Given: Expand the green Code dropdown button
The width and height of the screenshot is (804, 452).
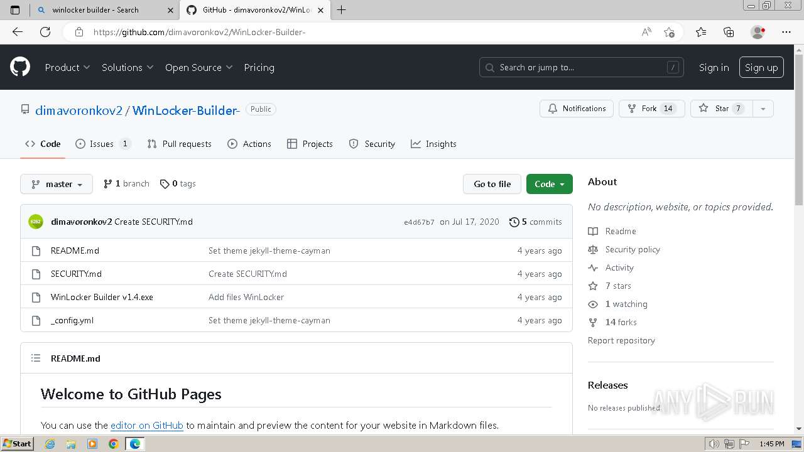Looking at the screenshot, I should click(550, 184).
